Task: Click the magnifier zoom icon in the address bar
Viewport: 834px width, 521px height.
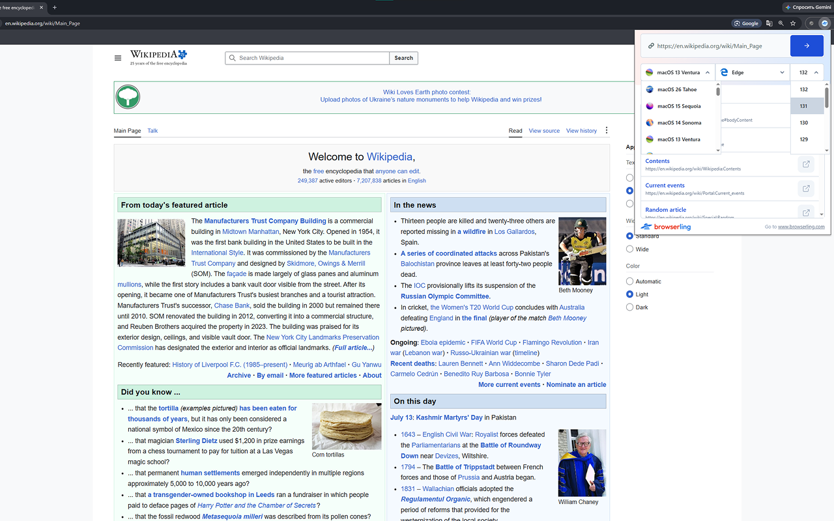Action: [x=781, y=23]
